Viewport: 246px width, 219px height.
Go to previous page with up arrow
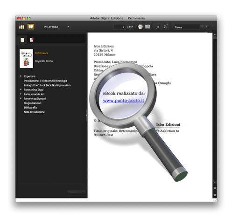point(215,188)
